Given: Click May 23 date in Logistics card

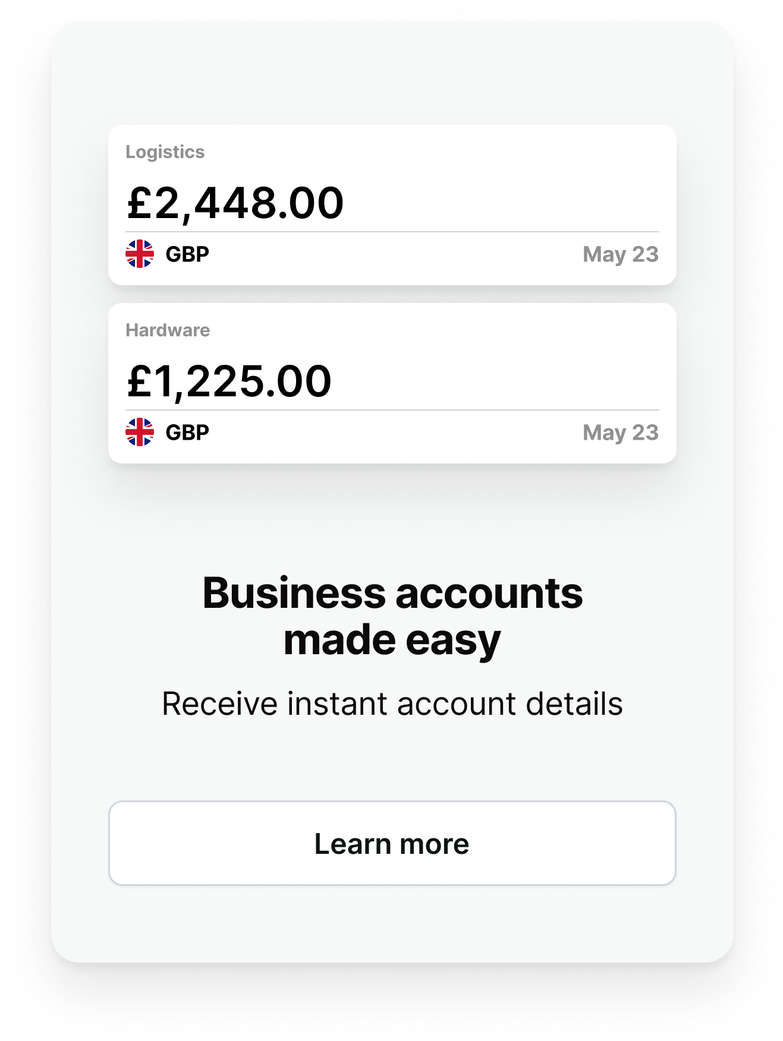Looking at the screenshot, I should coord(621,255).
